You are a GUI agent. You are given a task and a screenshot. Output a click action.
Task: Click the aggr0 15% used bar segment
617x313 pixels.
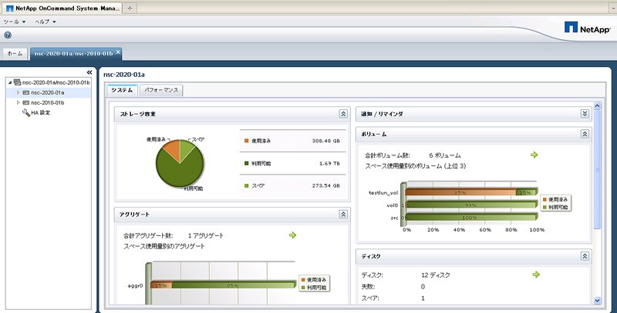point(161,285)
